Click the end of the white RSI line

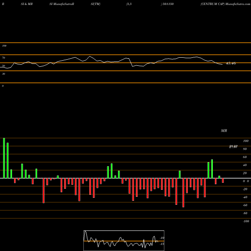coord(222,65)
